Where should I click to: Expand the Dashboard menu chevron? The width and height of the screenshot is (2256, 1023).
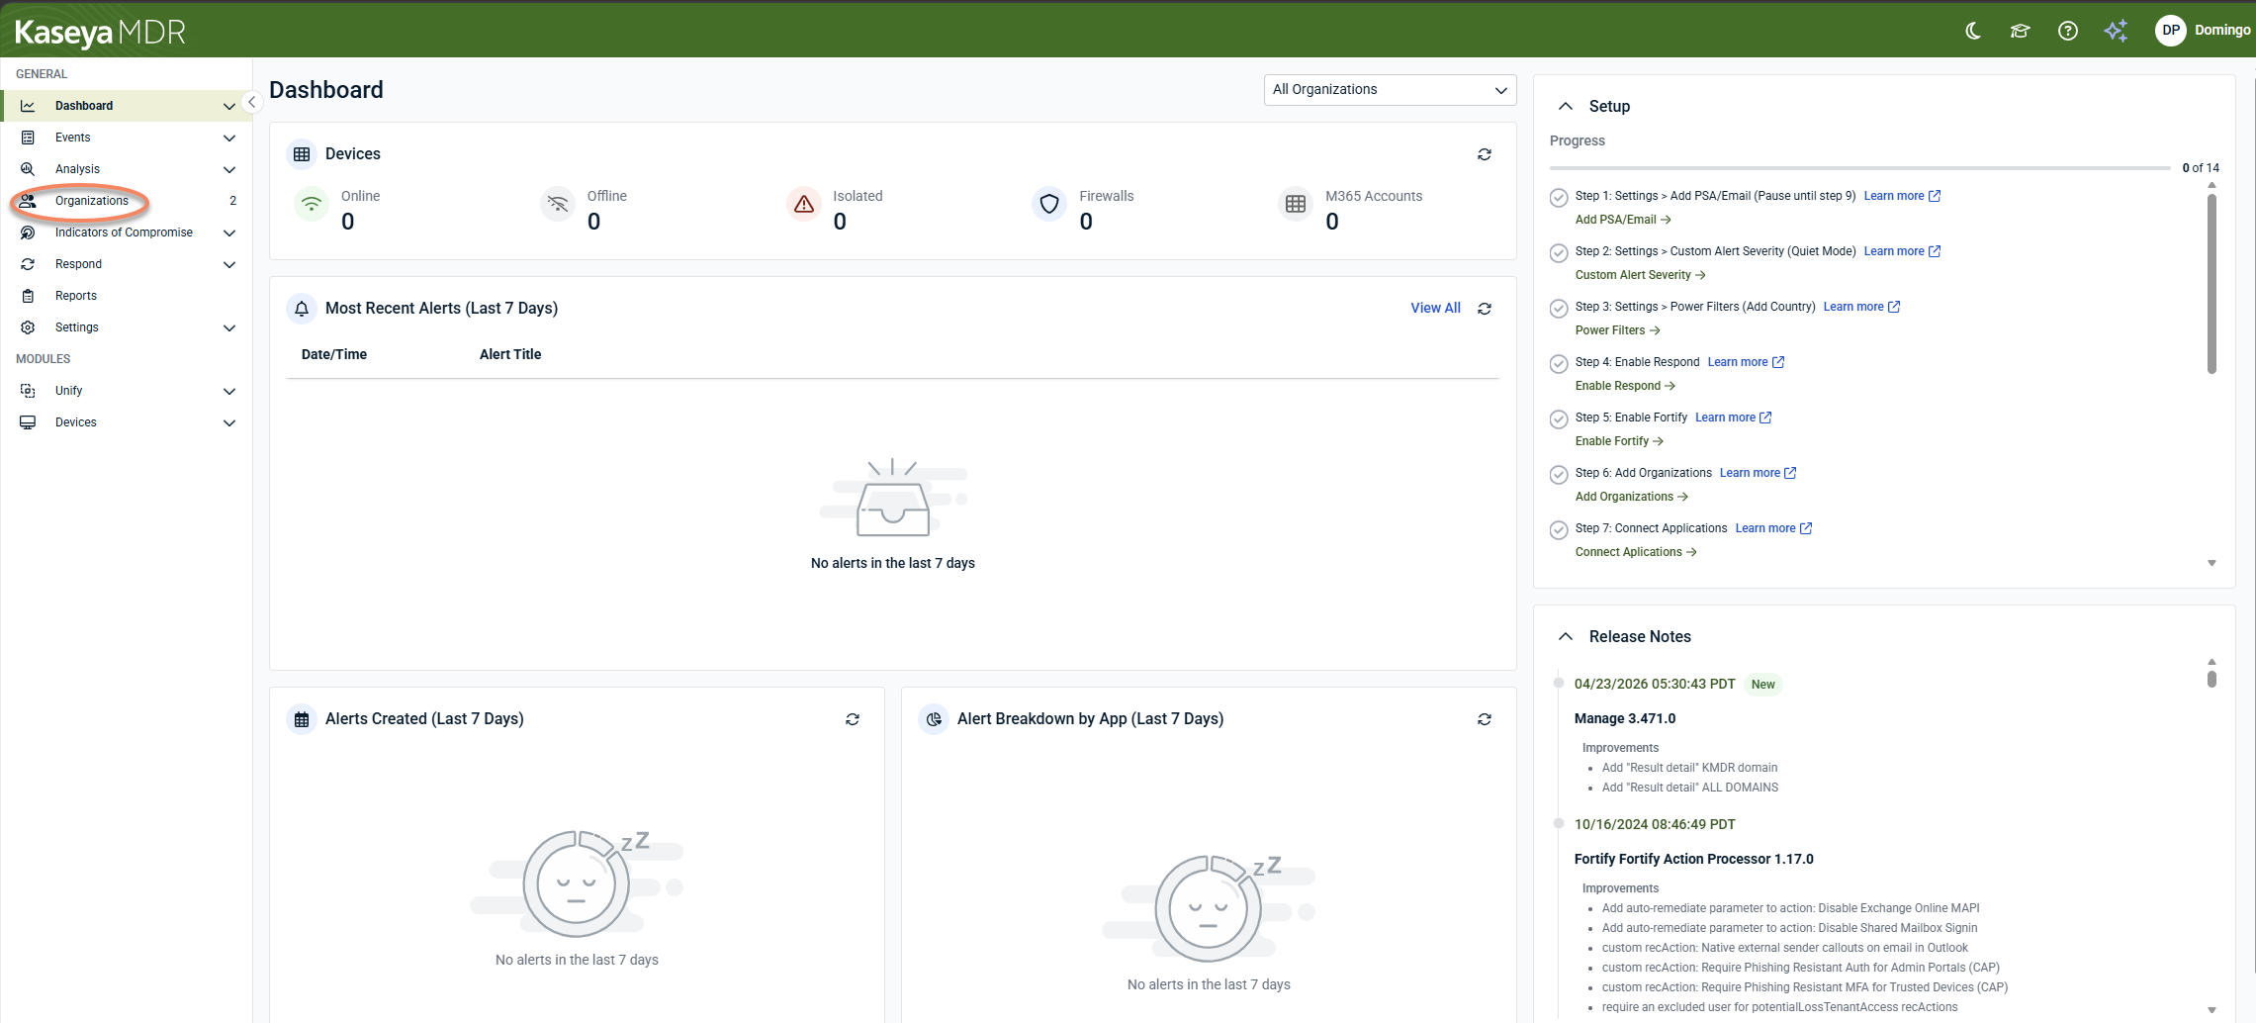tap(229, 106)
